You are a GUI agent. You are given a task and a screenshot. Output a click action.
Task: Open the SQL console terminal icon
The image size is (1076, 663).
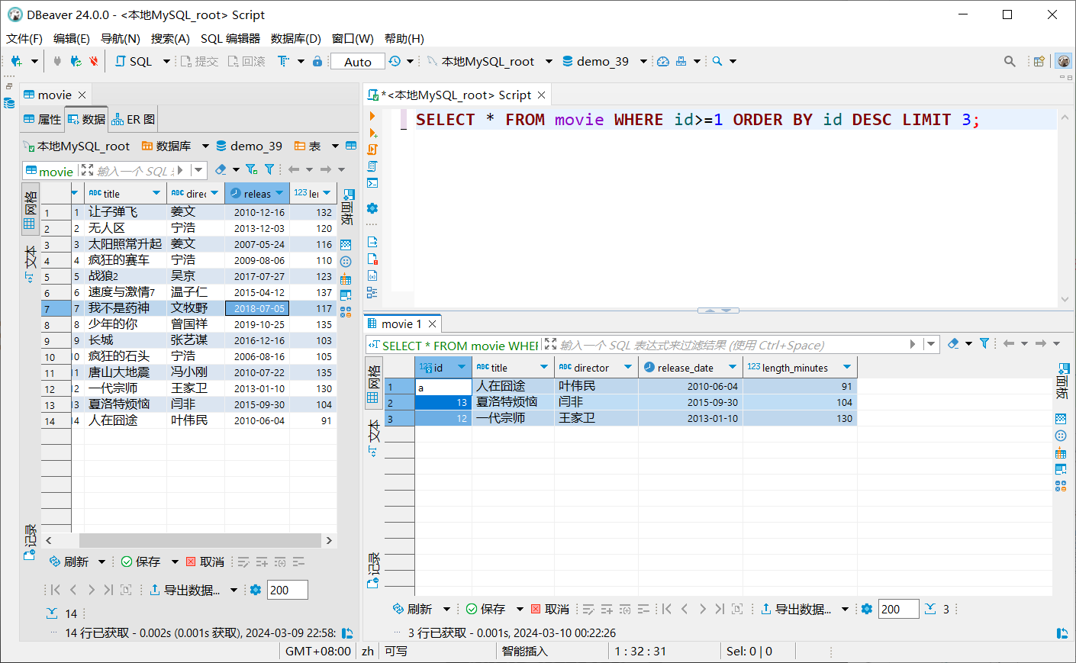coord(372,183)
